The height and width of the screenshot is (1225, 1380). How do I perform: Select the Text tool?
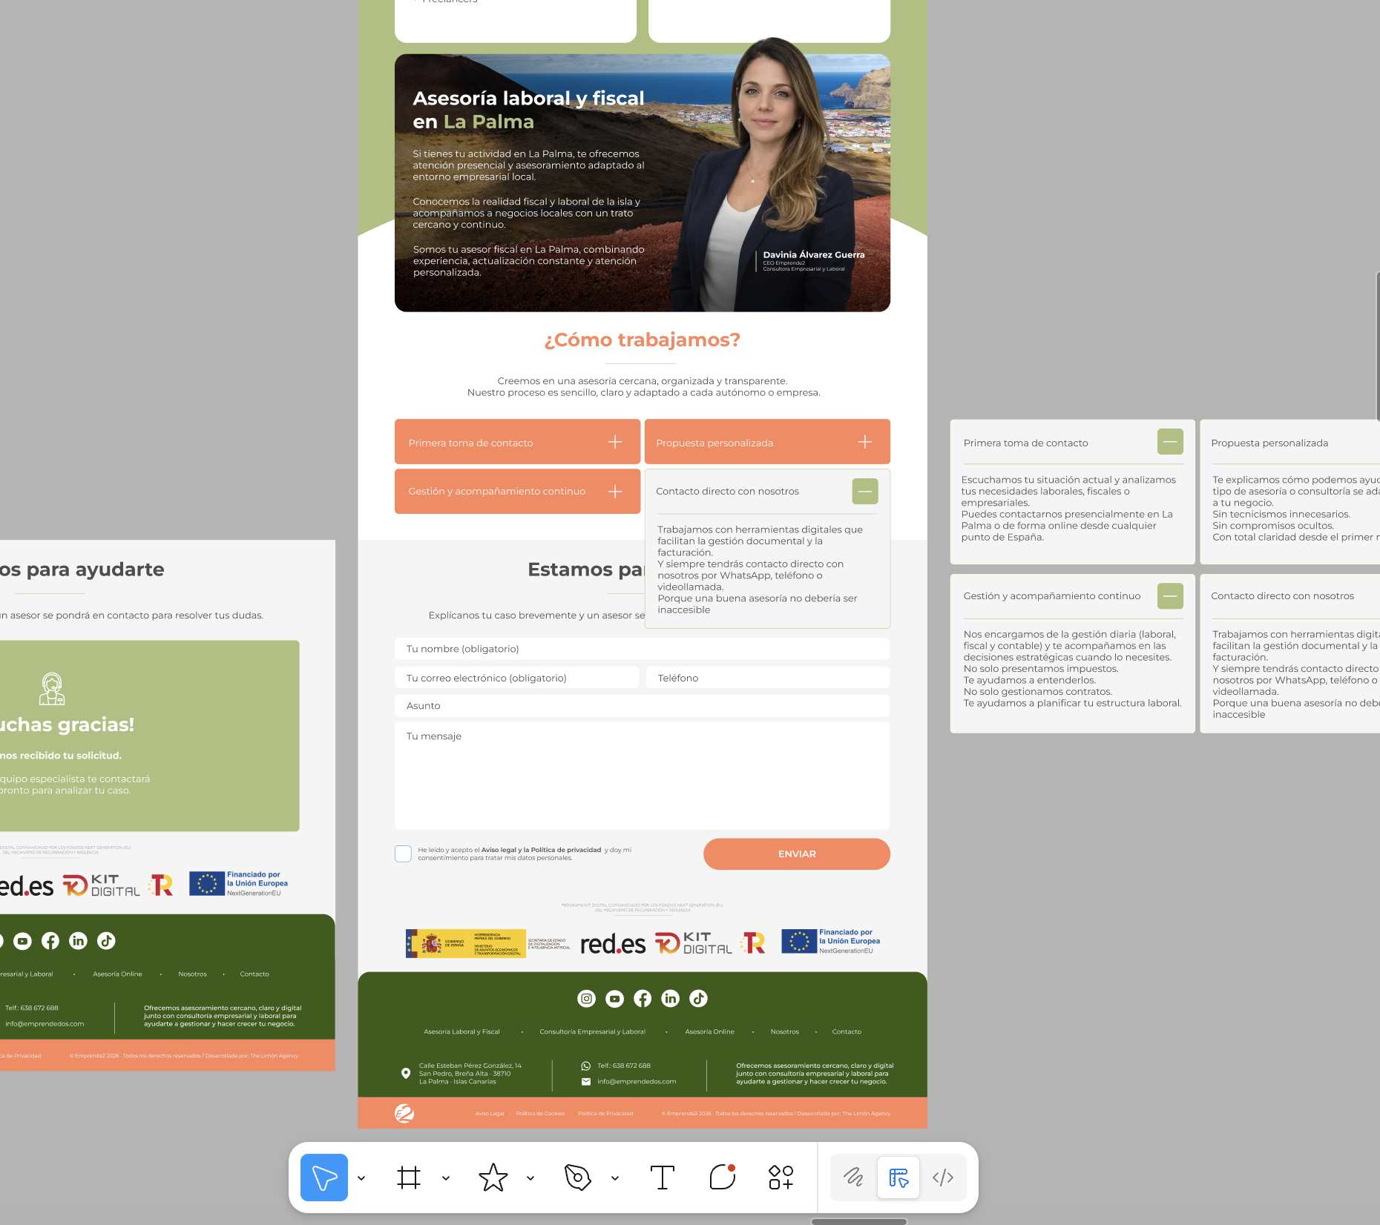tap(662, 1178)
